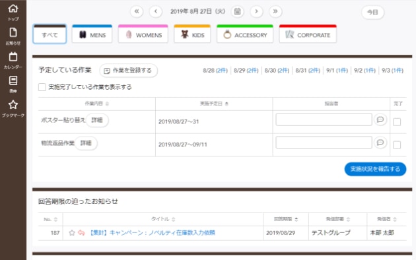Focus 担当者 input for 物流返品作業
Image resolution: width=416 pixels, height=260 pixels.
click(x=324, y=143)
